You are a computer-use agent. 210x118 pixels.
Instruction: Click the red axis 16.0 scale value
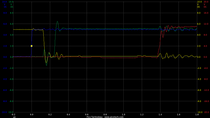(206, 13)
